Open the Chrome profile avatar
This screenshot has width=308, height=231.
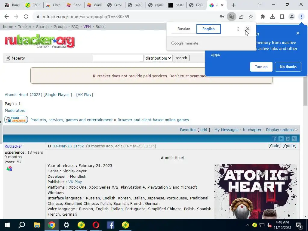(x=292, y=17)
